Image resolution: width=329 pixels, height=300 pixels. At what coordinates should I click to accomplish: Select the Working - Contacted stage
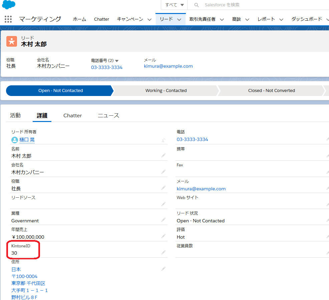pos(166,91)
